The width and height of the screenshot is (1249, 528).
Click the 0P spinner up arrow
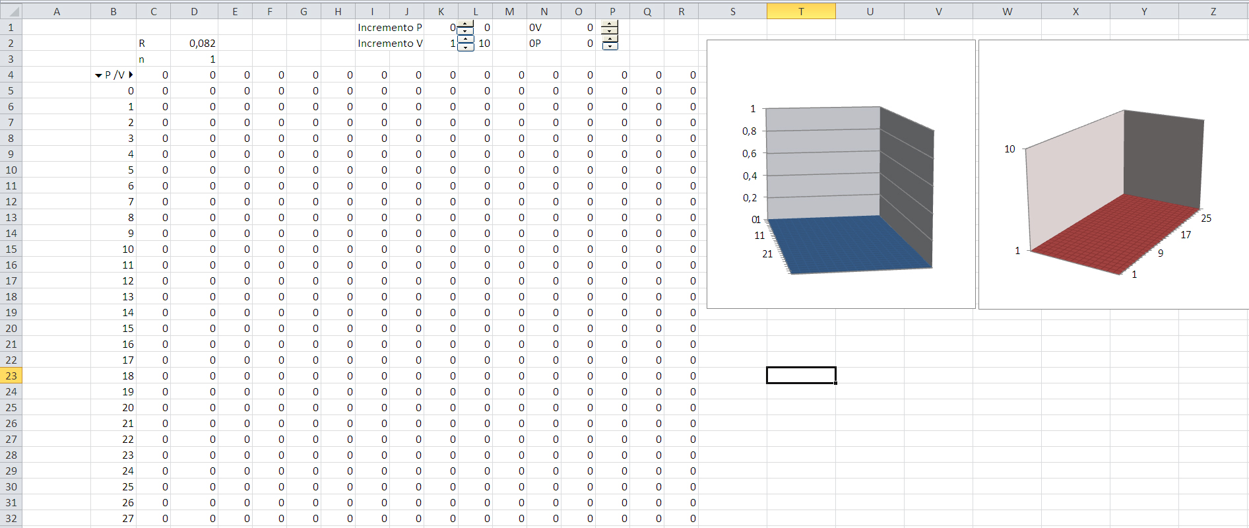click(610, 40)
